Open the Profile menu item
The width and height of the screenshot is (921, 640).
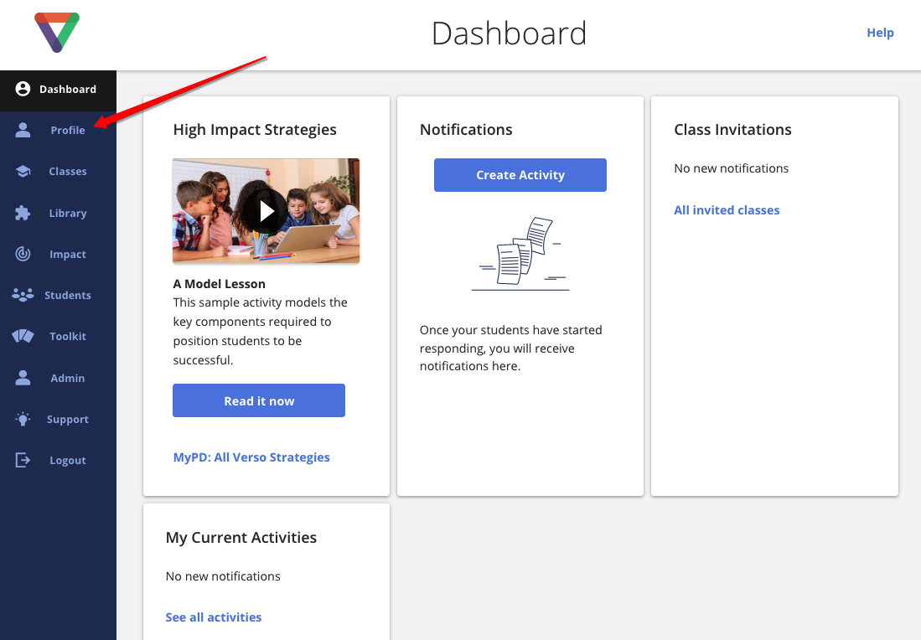(58, 131)
